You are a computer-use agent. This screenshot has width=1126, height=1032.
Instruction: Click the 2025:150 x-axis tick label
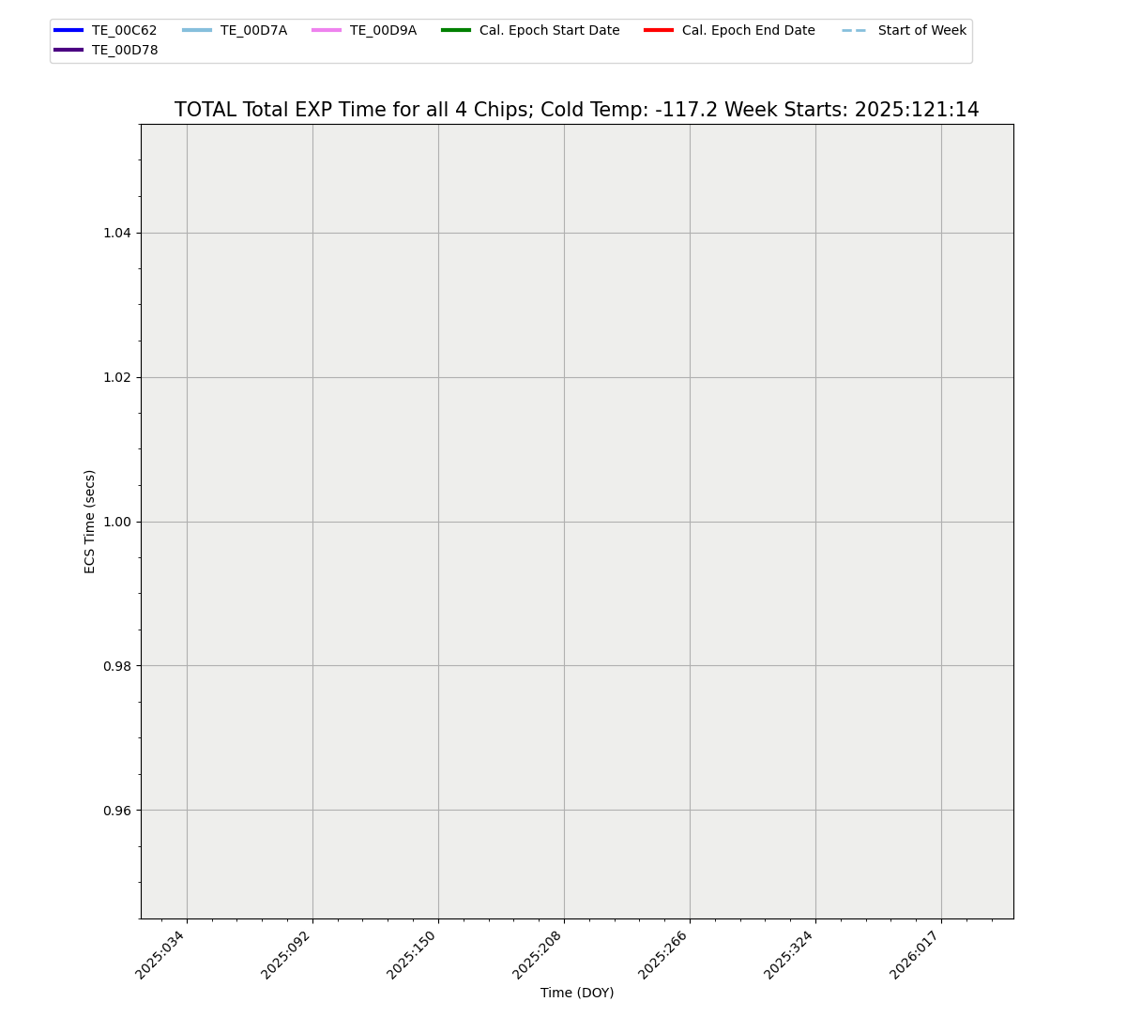(413, 954)
